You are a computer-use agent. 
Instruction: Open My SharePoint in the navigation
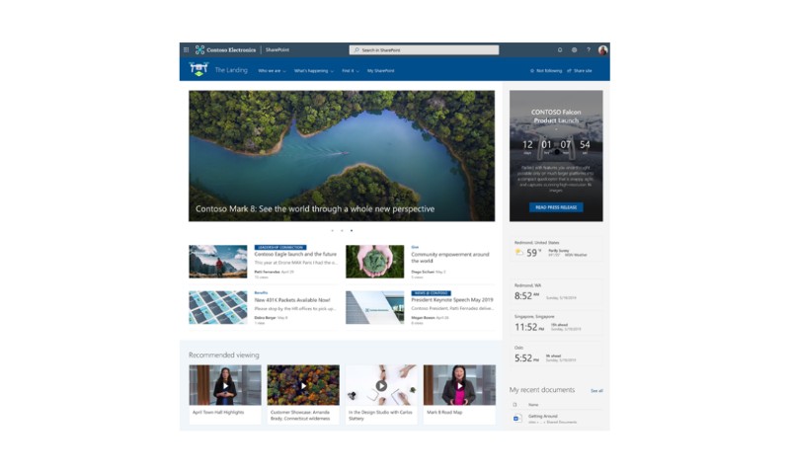coord(381,71)
